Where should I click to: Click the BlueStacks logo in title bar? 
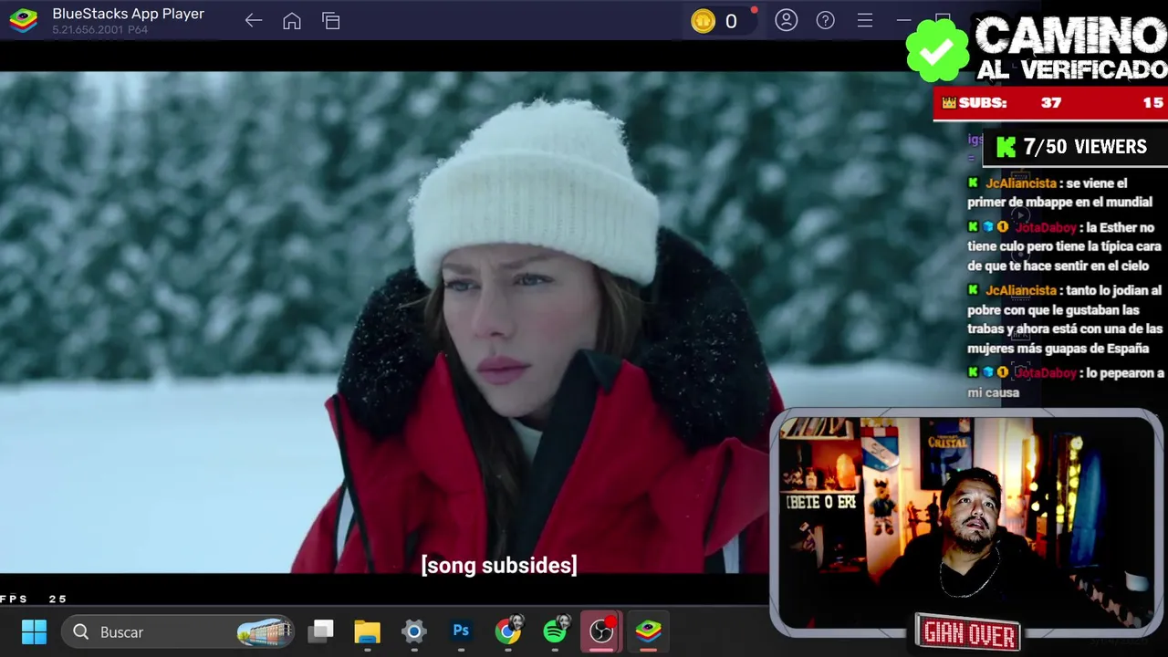[23, 21]
